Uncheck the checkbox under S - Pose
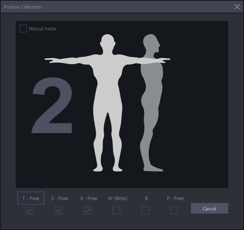Viewport: 244px width, 230px height. click(58, 210)
